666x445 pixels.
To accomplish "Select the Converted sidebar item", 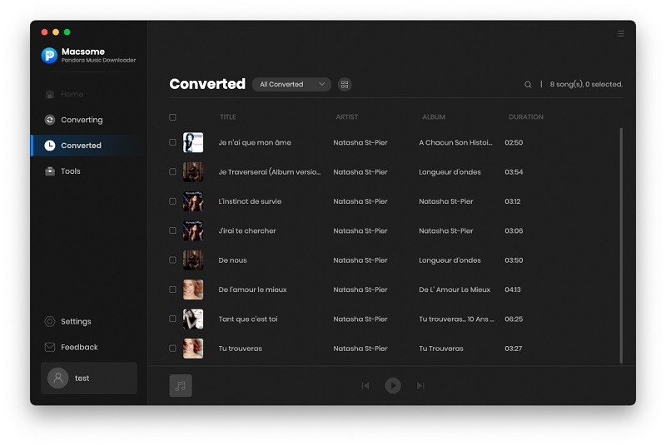I will tap(85, 146).
